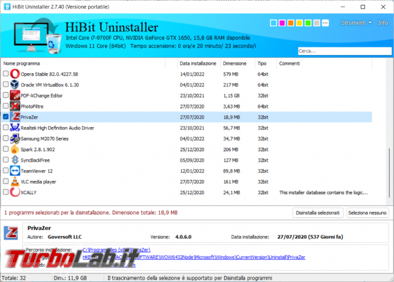Select the green theme color swatch
394x282 pixels.
pos(308,23)
